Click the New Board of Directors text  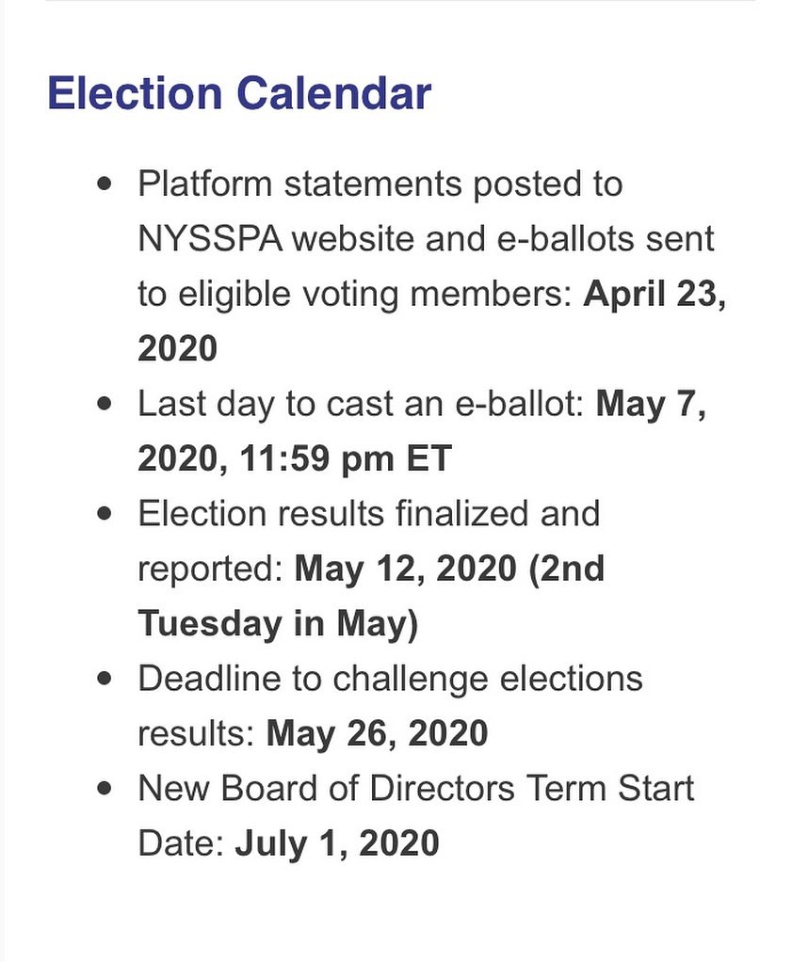[327, 788]
